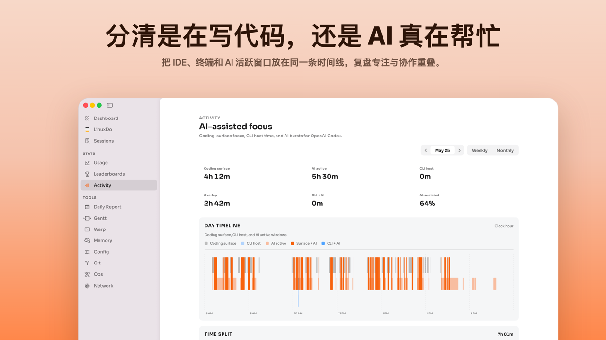Click the Gantt chart icon
Image resolution: width=606 pixels, height=340 pixels.
pyautogui.click(x=87, y=218)
